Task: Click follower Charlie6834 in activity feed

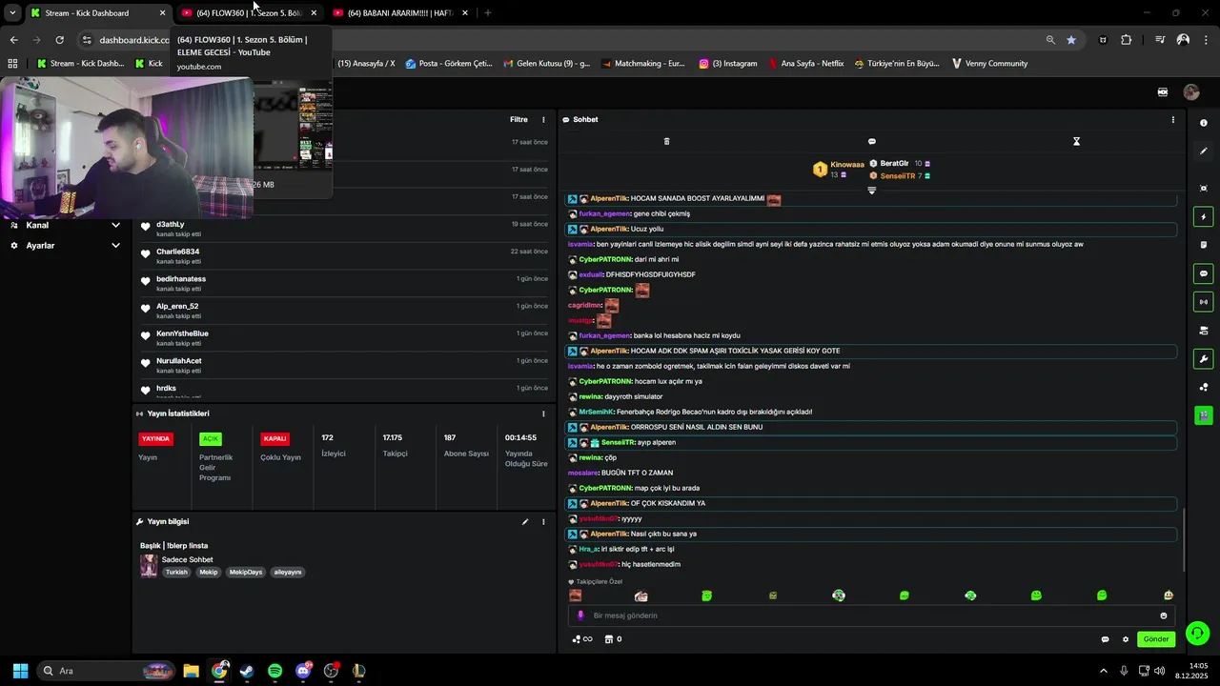Action: pyautogui.click(x=178, y=252)
